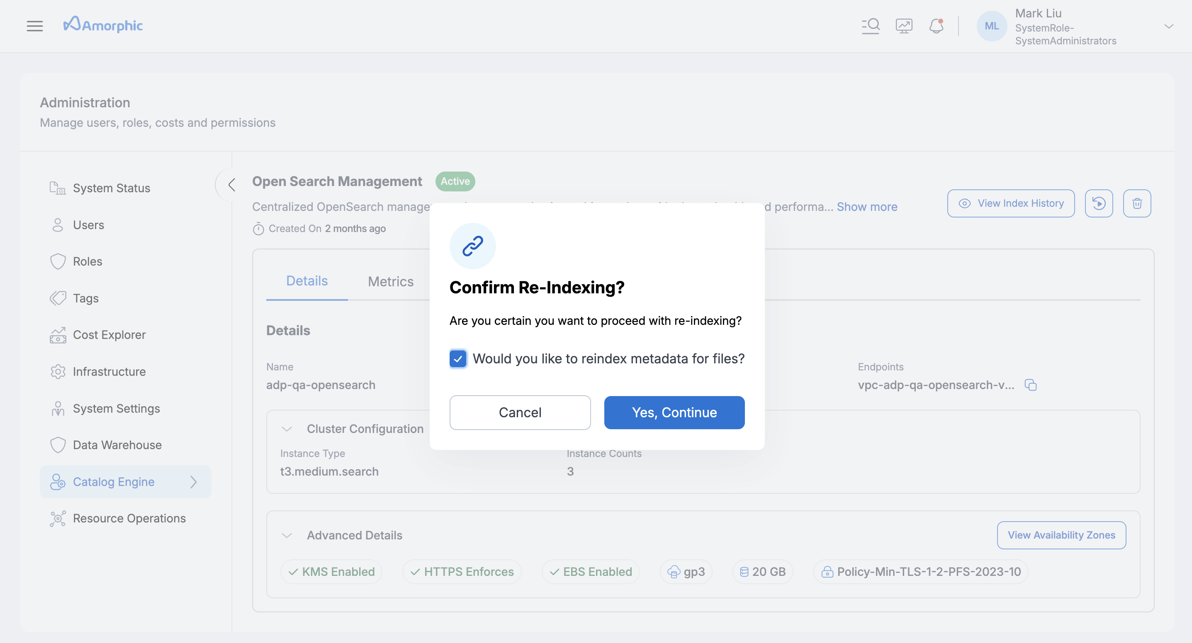Copy the endpoint with the copy icon
This screenshot has width=1192, height=643.
pos(1031,385)
